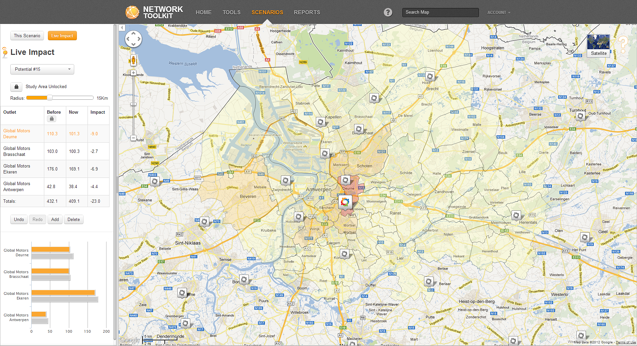Click the Radius slider handle
The width and height of the screenshot is (637, 346).
[x=50, y=98]
